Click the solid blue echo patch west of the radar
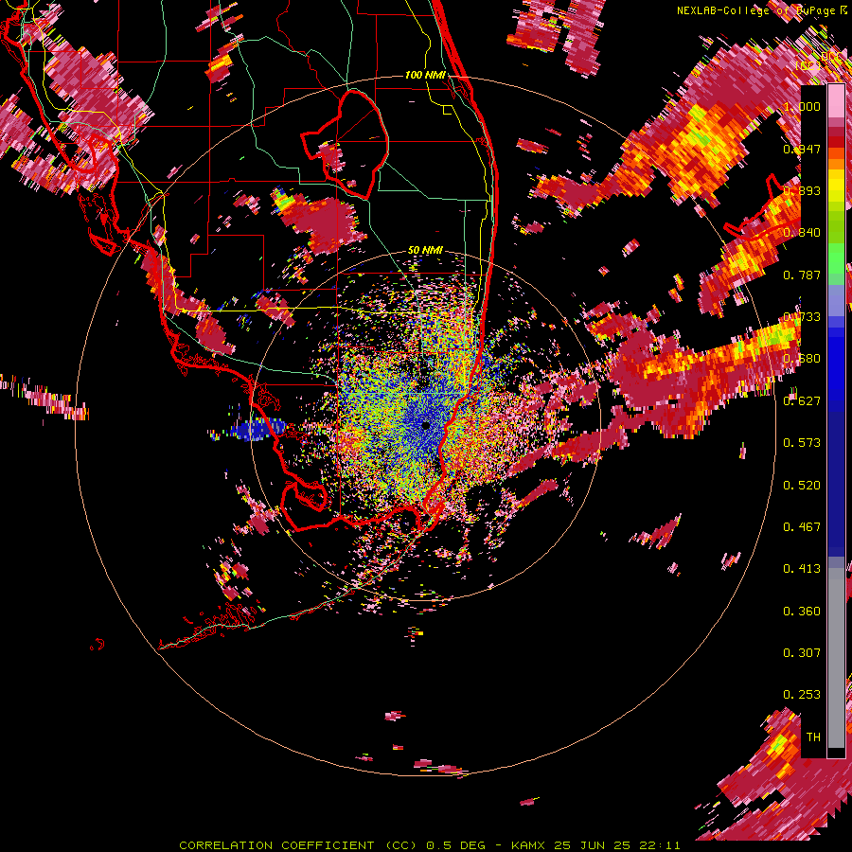The width and height of the screenshot is (852, 852). 257,428
